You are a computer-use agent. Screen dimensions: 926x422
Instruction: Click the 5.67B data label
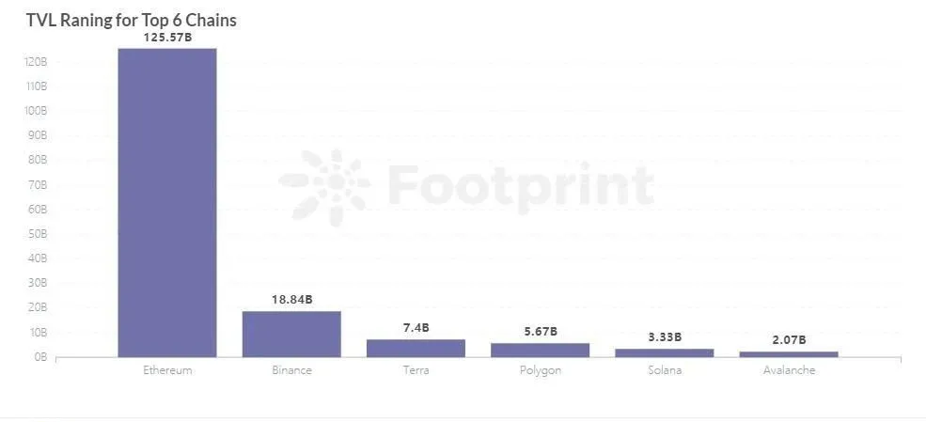pyautogui.click(x=541, y=332)
